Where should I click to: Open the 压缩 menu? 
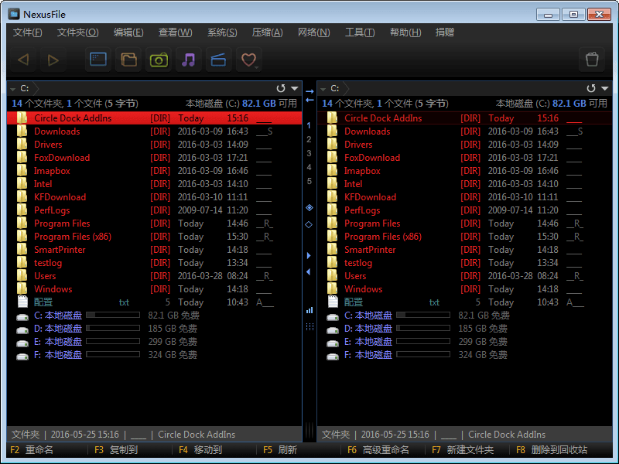click(267, 32)
